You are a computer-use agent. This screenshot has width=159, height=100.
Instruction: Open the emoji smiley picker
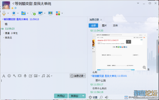pyautogui.click(x=9, y=76)
